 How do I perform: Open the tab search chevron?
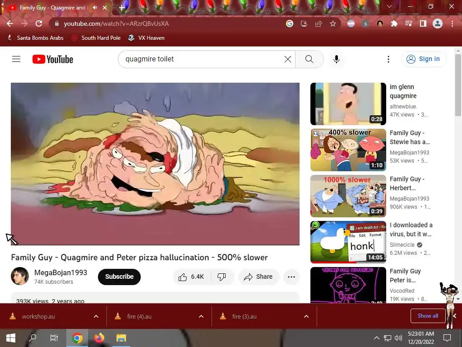click(x=389, y=6)
